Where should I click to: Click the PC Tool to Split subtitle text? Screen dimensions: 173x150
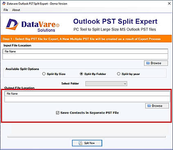tap(115, 29)
